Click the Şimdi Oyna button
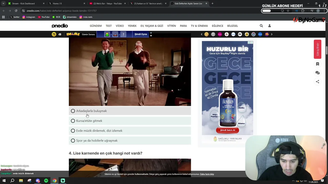Viewport: 328px width, 184px height. pos(141,34)
